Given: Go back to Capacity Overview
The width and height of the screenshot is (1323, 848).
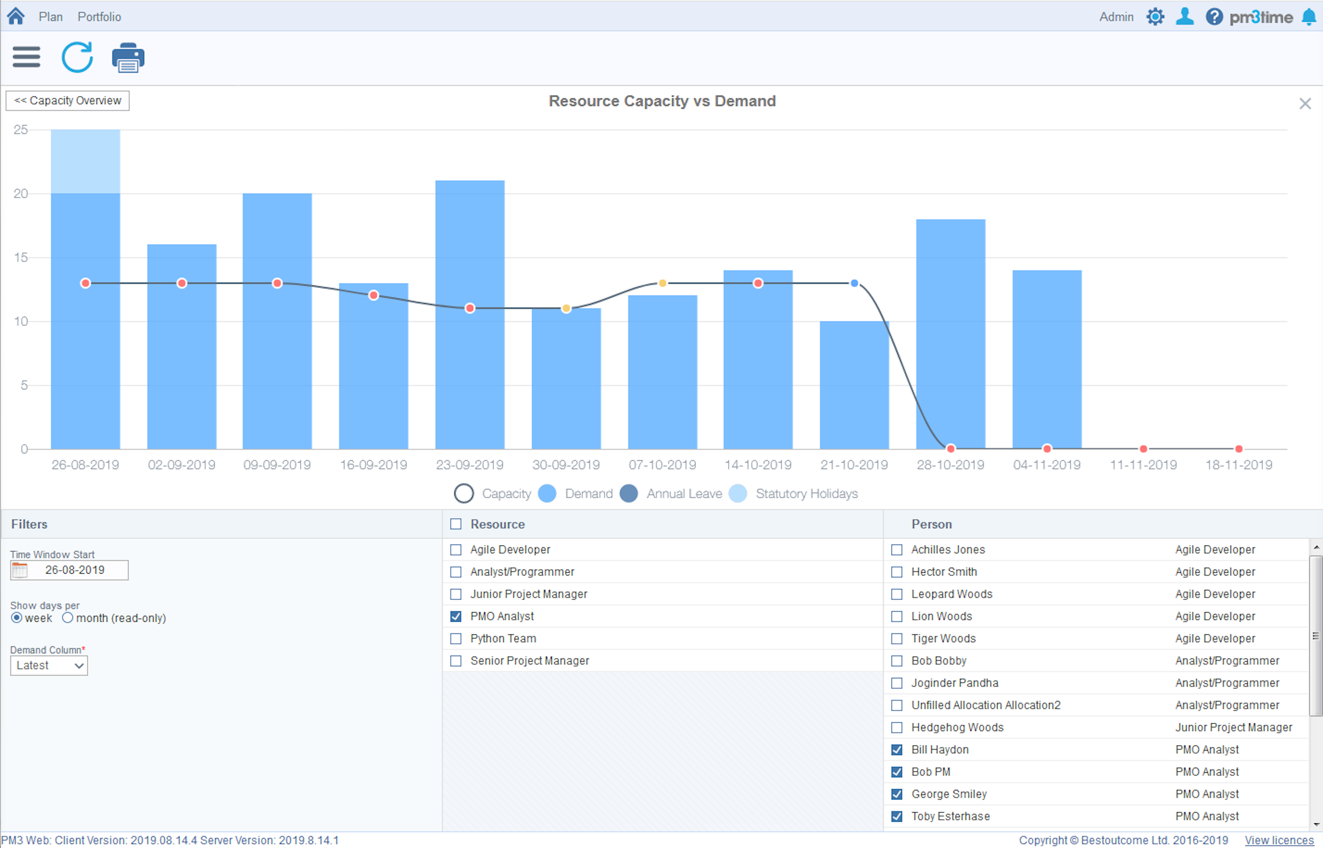Looking at the screenshot, I should 67,101.
